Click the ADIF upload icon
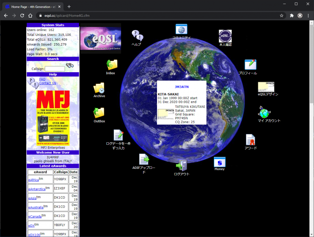Image resolution: width=314 pixels, height=237 pixels. (144, 159)
